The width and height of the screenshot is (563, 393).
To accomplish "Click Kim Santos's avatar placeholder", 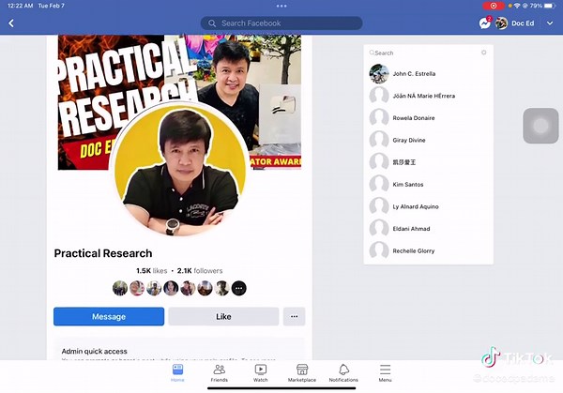I will tap(379, 184).
